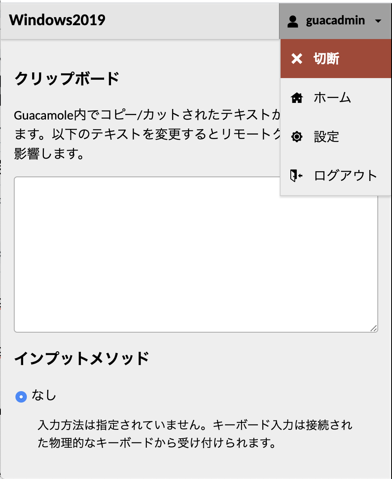Viewport: 392px width, 479px height.
Task: Click the gear icon beside 設定
Action: pyautogui.click(x=297, y=137)
